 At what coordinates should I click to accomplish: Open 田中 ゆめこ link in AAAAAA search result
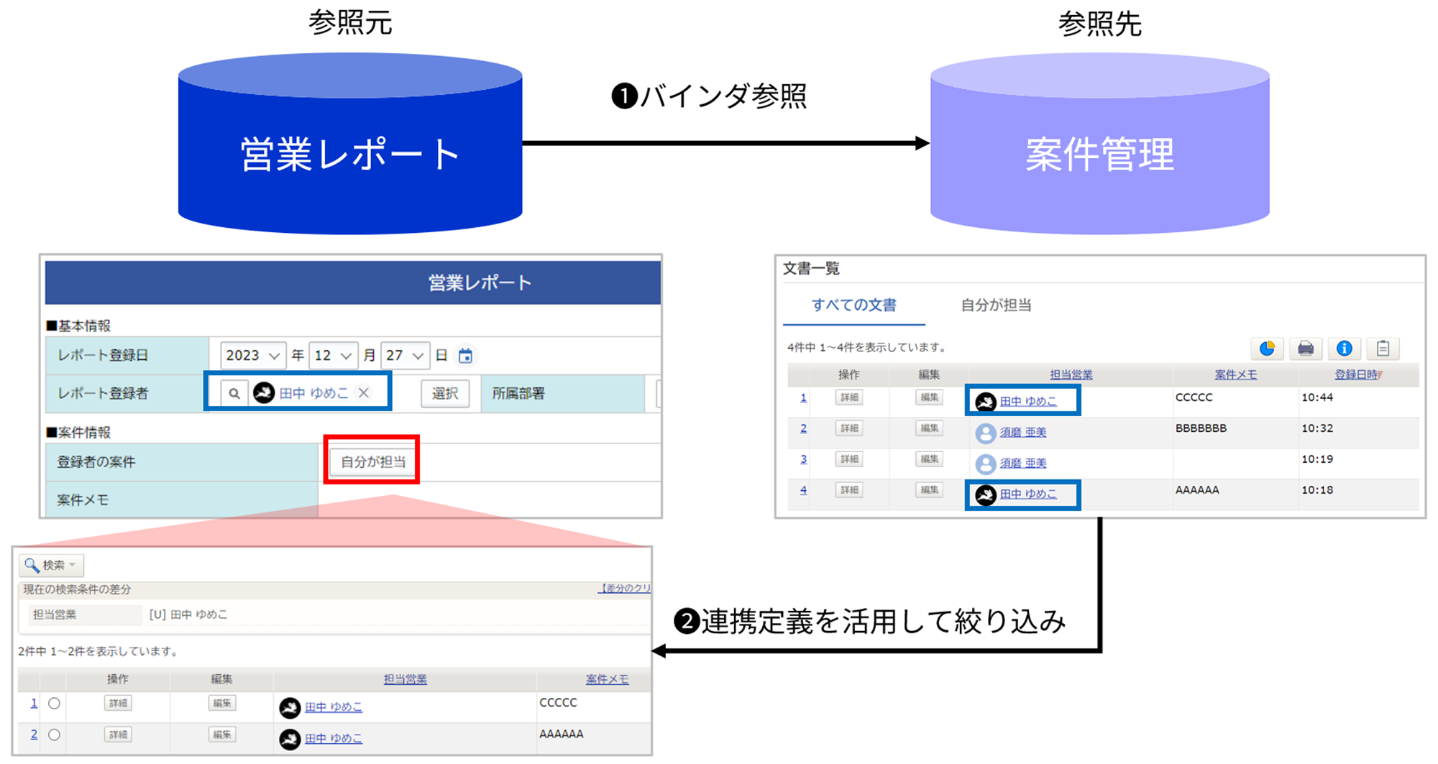click(x=334, y=738)
